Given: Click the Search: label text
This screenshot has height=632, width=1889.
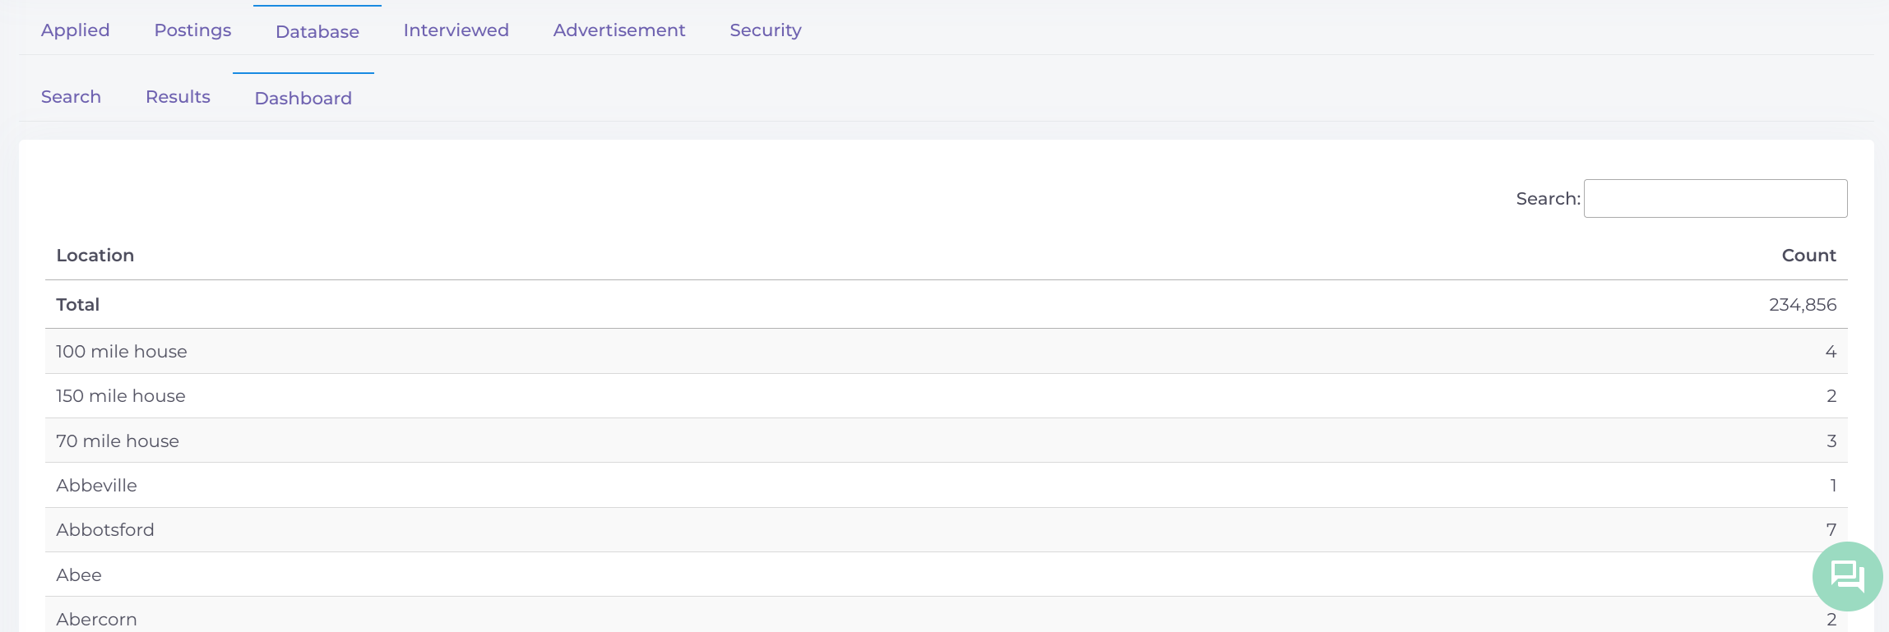Looking at the screenshot, I should [x=1548, y=199].
